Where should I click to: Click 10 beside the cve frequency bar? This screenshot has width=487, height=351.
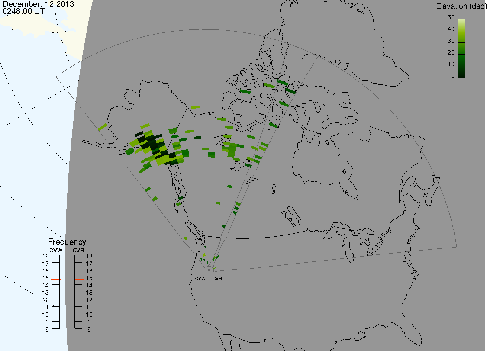(x=89, y=315)
